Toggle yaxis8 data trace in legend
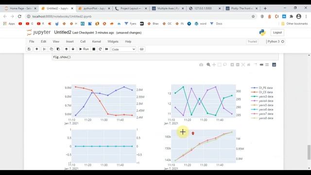Image resolution: width=311 pixels, height=175 pixels. click(262, 118)
